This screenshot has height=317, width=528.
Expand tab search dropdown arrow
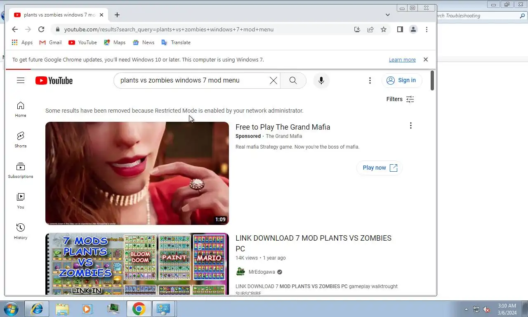coord(388,15)
